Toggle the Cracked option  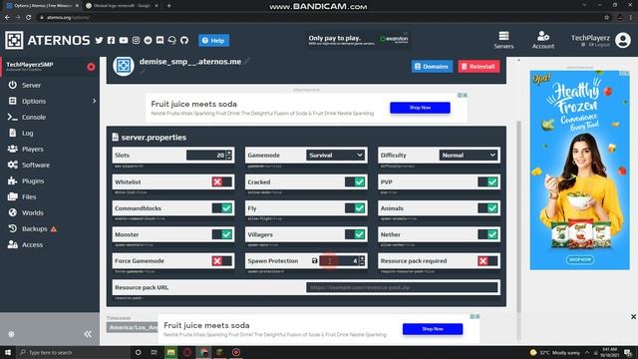pyautogui.click(x=355, y=181)
